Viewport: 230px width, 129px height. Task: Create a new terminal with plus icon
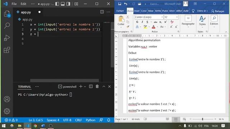(x=80, y=86)
